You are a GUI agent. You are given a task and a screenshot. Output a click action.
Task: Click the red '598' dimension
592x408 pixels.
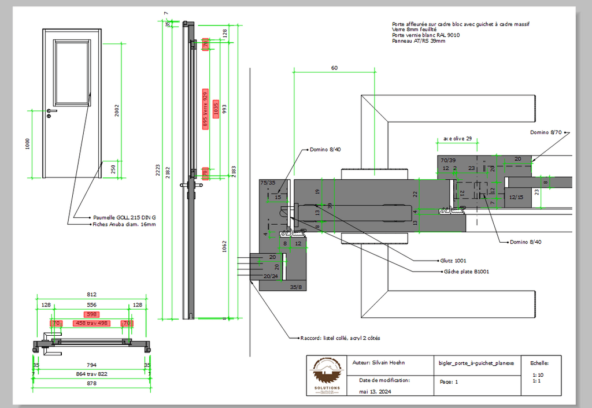coord(92,314)
